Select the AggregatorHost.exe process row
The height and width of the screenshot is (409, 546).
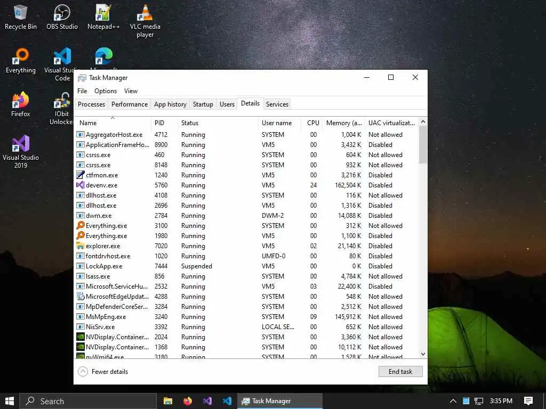pos(246,135)
